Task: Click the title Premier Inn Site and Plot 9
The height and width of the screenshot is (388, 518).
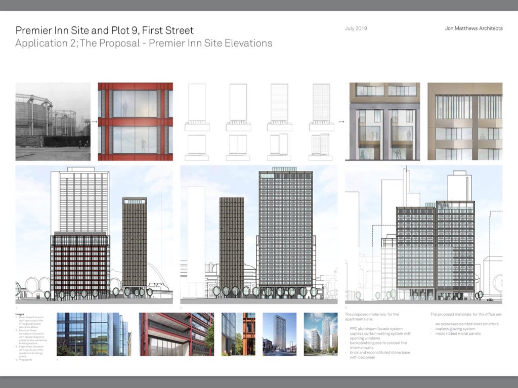Action: [x=104, y=30]
